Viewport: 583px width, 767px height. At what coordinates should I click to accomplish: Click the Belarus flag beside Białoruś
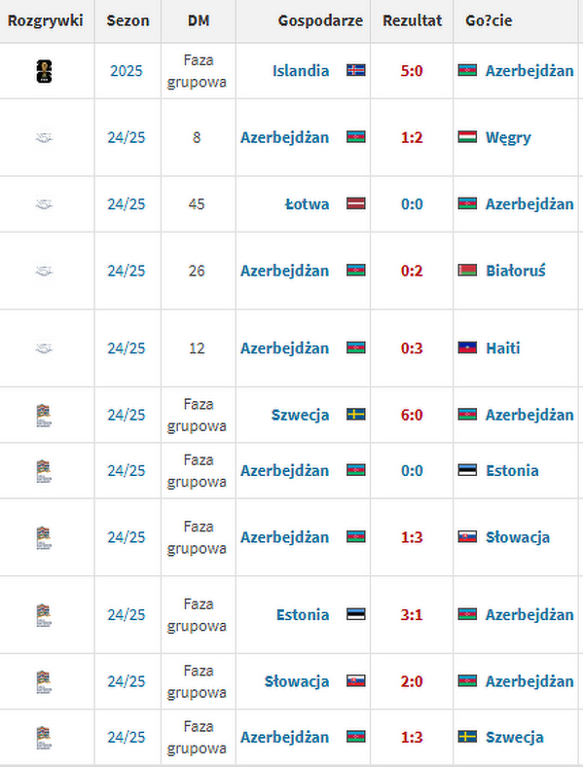tap(467, 270)
